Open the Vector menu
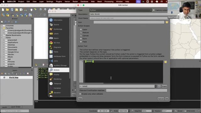Screen dimensions: 201x113 (x=67, y=2)
